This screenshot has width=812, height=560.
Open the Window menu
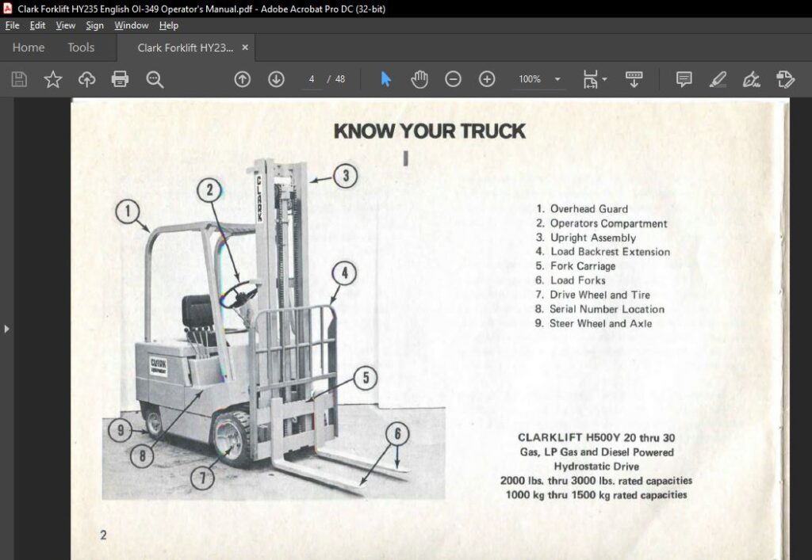[132, 25]
